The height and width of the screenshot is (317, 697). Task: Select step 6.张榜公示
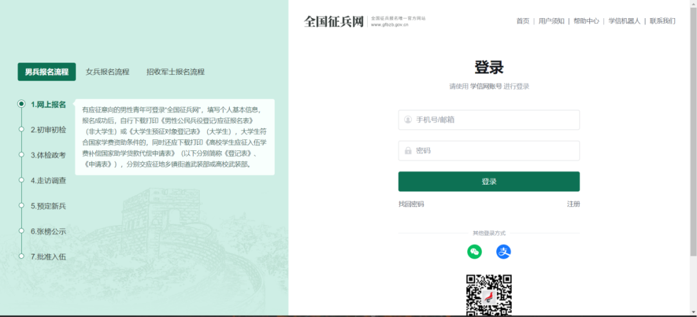[48, 231]
